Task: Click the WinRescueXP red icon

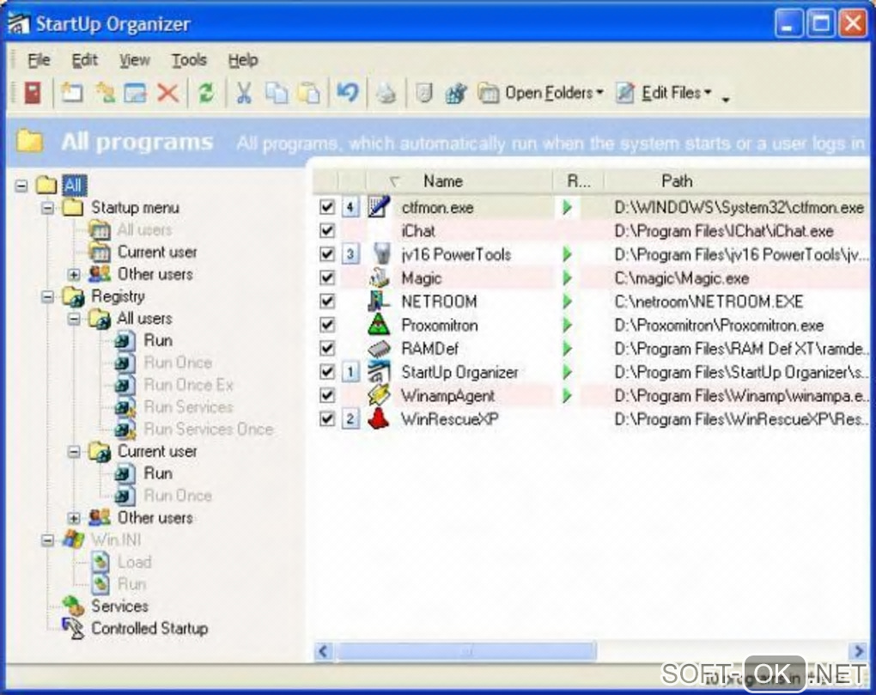Action: coord(380,418)
